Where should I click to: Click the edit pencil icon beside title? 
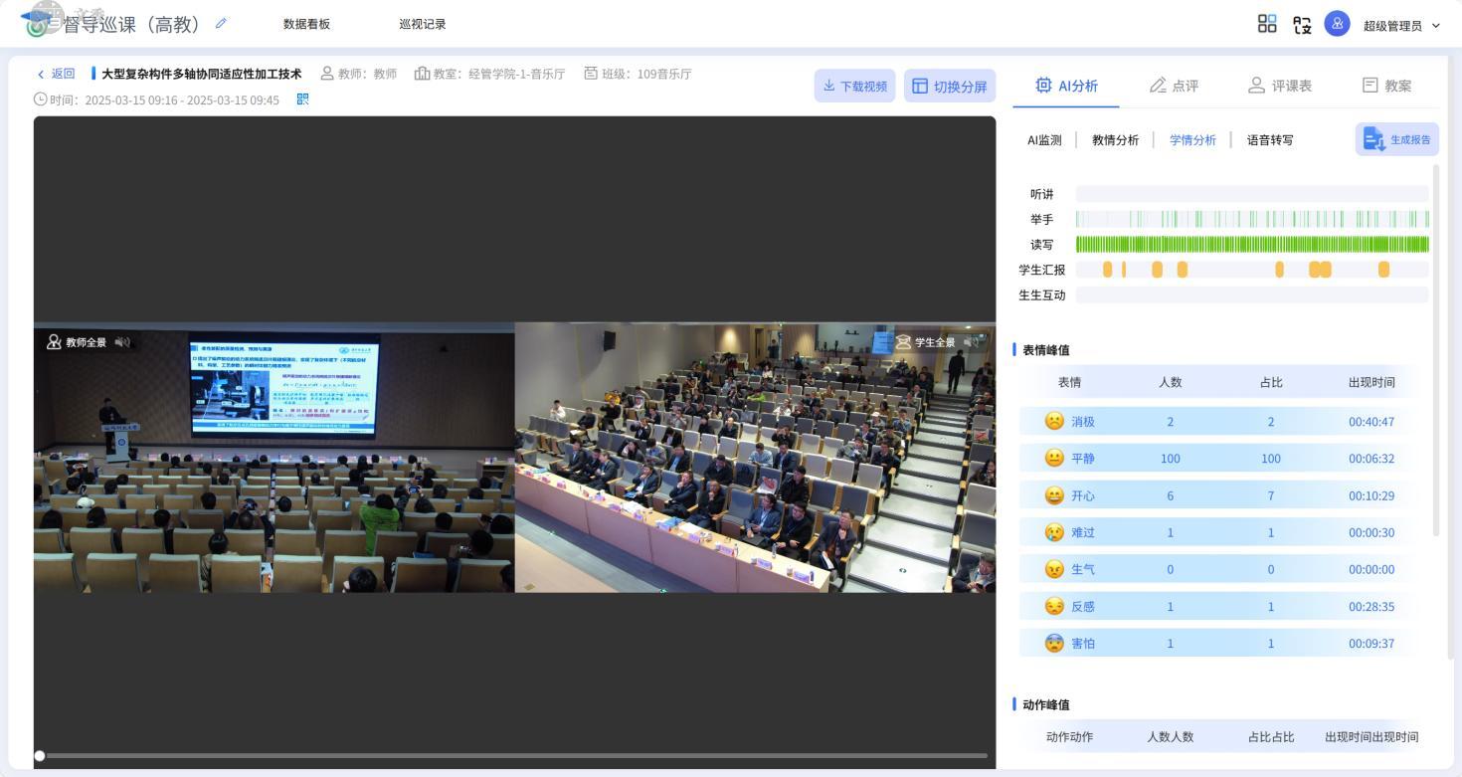click(x=221, y=24)
